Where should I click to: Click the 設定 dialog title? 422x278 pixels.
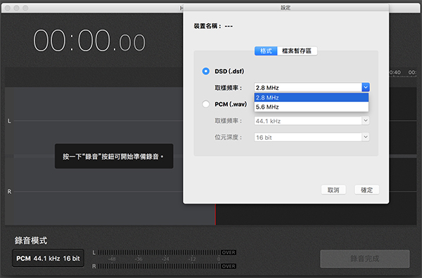(286, 8)
